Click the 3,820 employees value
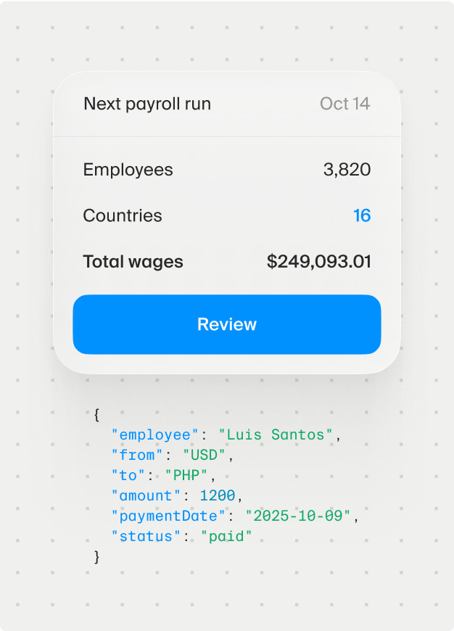This screenshot has width=454, height=631. coord(347,170)
